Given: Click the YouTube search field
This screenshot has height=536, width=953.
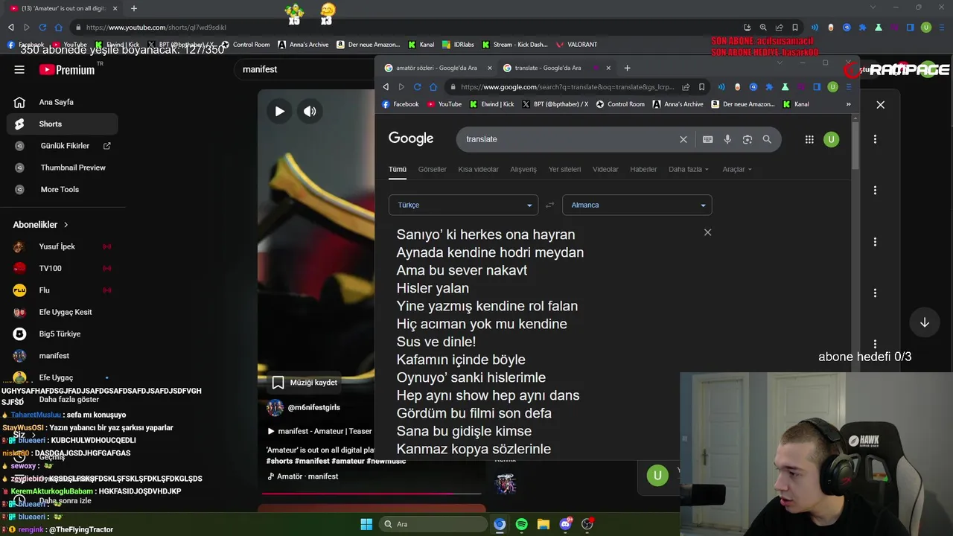Looking at the screenshot, I should coord(305,69).
